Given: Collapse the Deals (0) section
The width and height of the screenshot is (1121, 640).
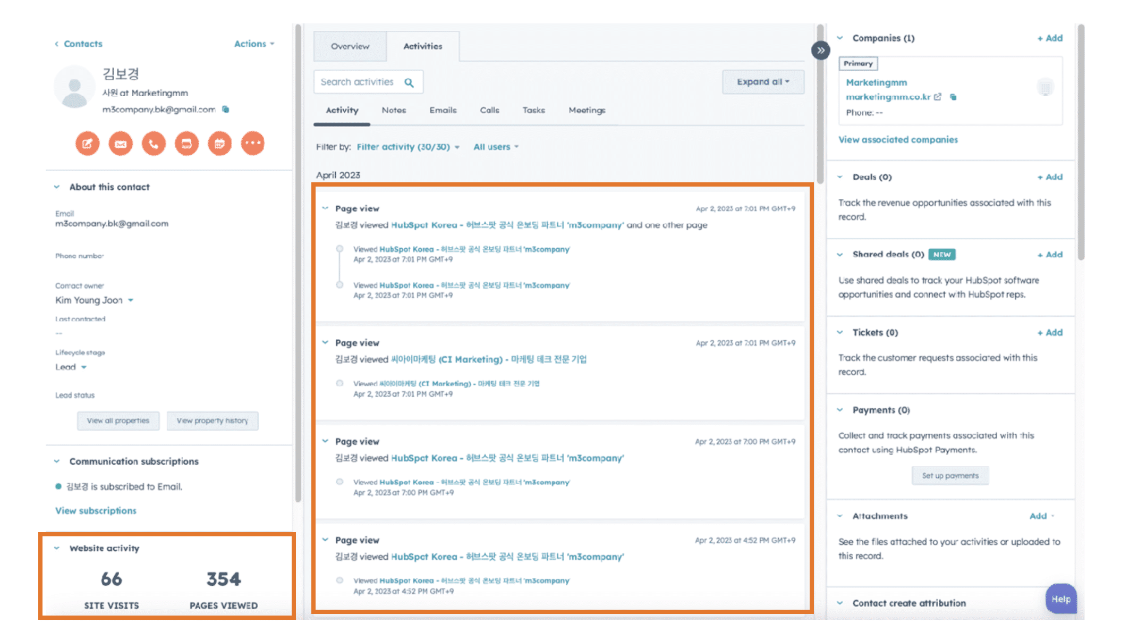Looking at the screenshot, I should [x=840, y=177].
